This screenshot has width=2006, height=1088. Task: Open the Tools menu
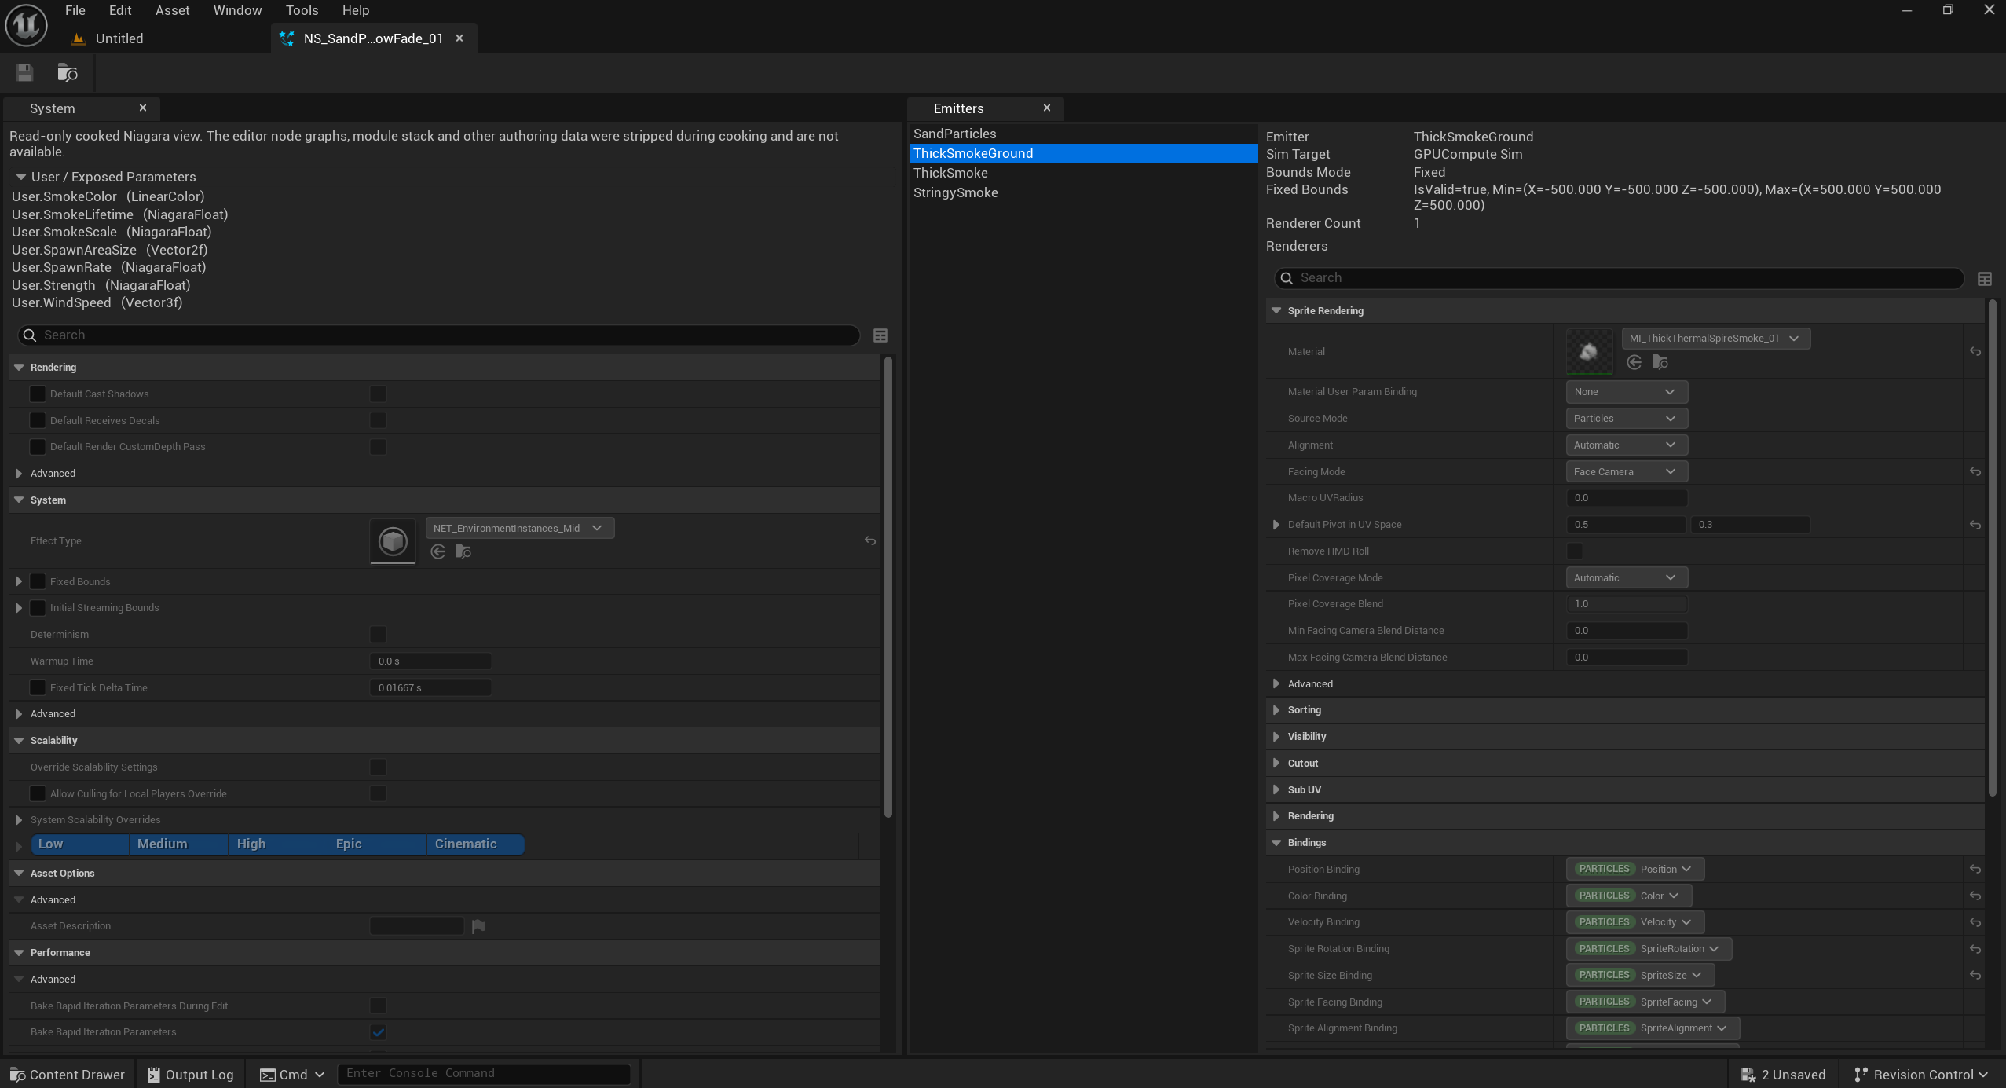click(302, 10)
